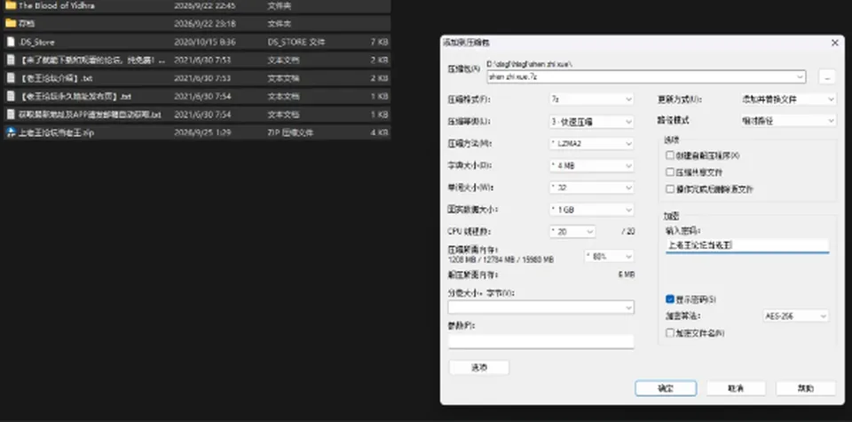852x422 pixels.
Task: Click the date 2026/9/22 22:45
Action: click(205, 6)
